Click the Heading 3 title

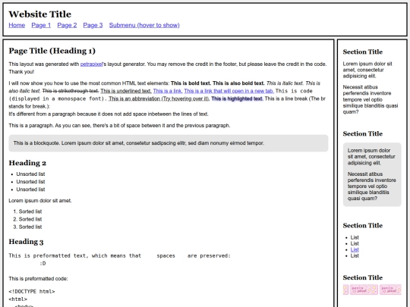point(26,242)
